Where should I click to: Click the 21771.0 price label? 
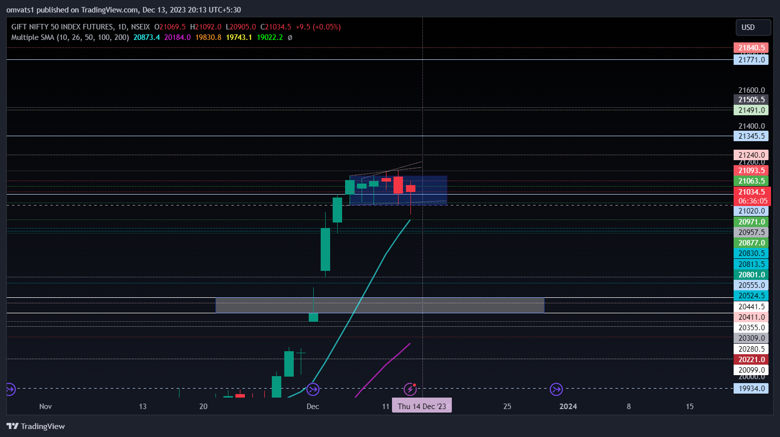pos(751,60)
